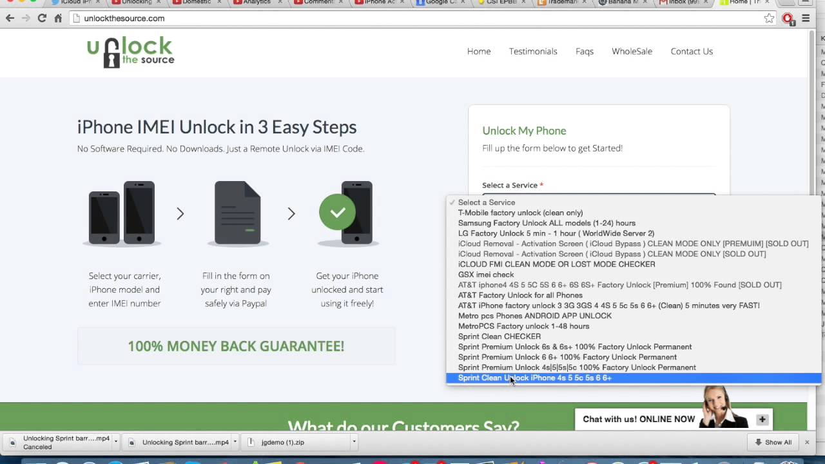Expand chat widget with the plus icon
Image resolution: width=825 pixels, height=464 pixels.
(x=762, y=420)
